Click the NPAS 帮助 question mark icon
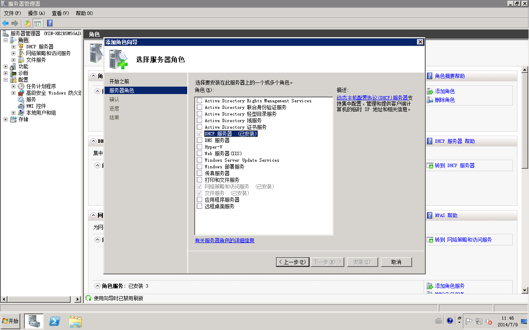This screenshot has width=529, height=330. (430, 215)
